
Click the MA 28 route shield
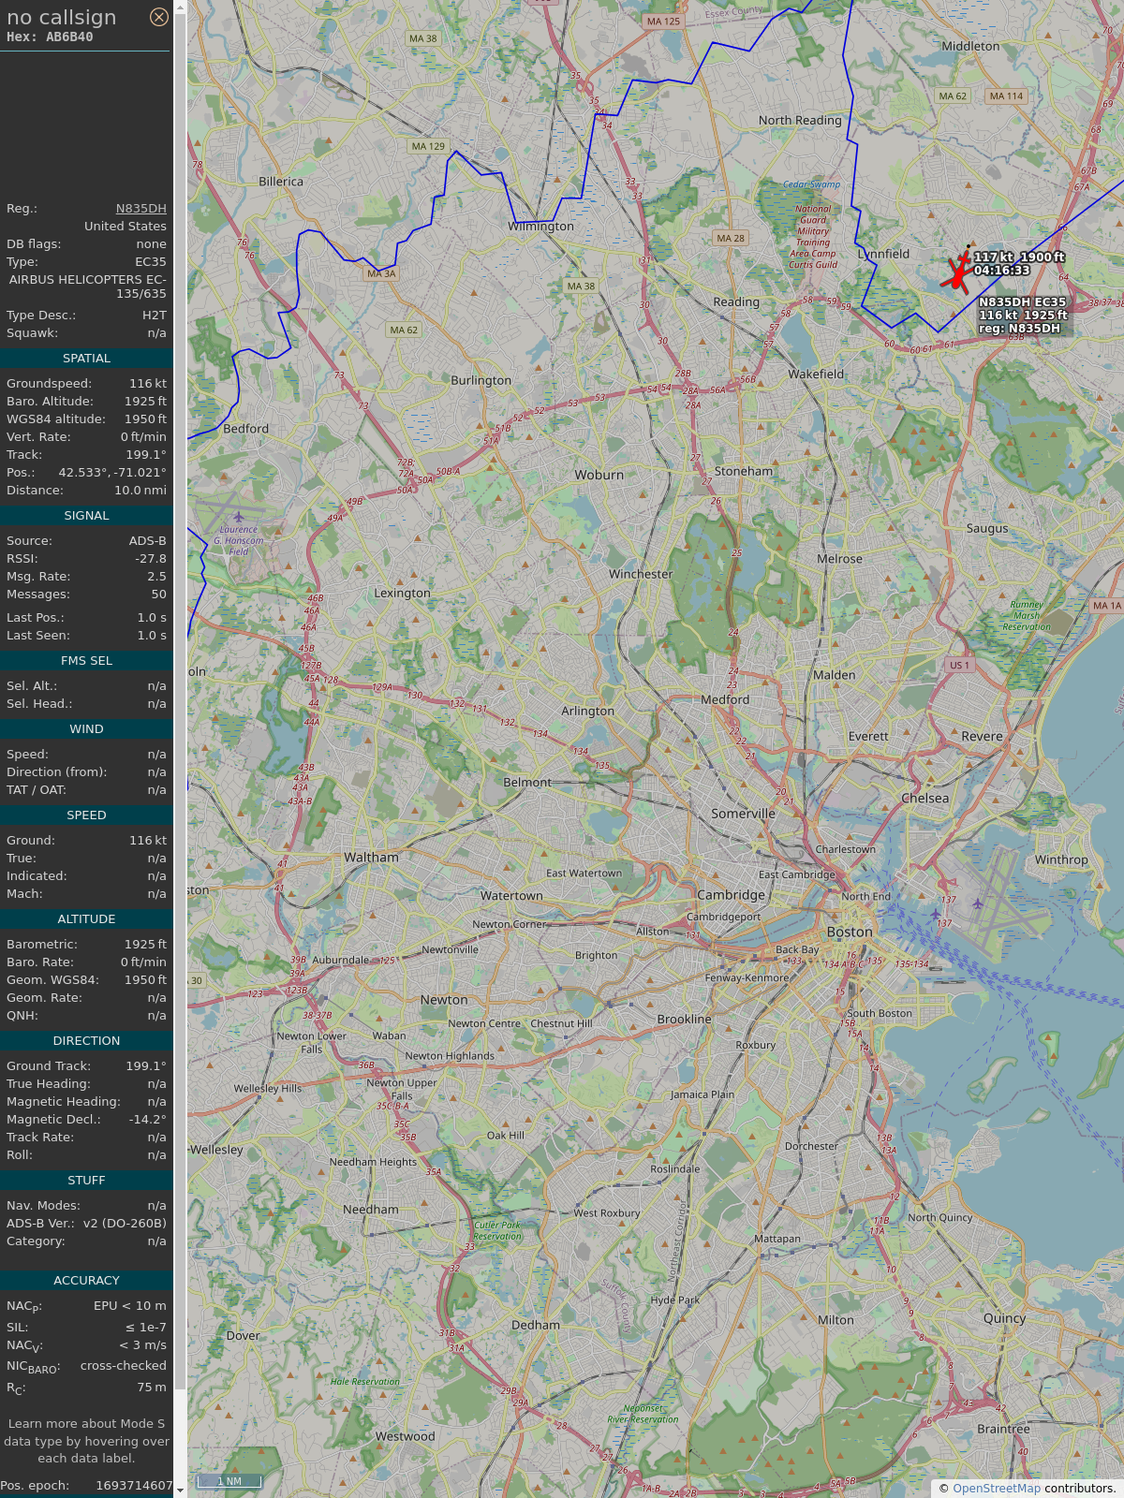pos(731,238)
